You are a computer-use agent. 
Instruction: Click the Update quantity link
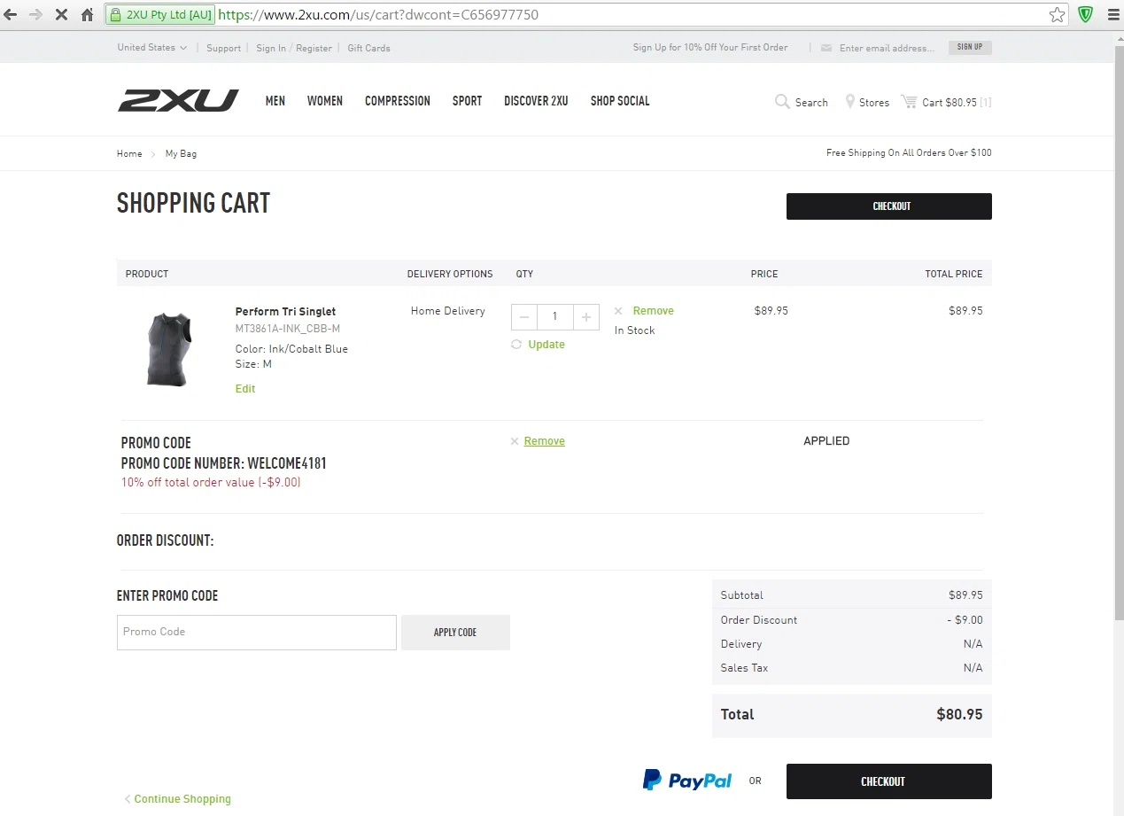(x=546, y=345)
